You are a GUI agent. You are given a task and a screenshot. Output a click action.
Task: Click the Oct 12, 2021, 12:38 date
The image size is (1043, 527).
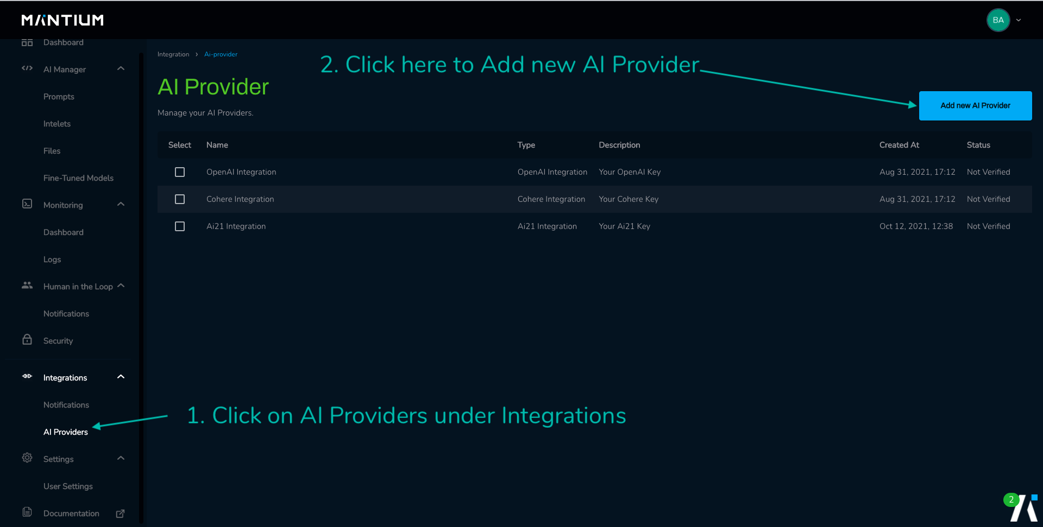(916, 226)
